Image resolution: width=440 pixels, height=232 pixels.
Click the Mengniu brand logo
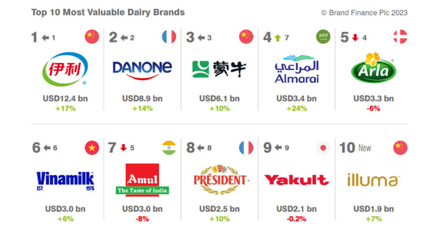coord(219,69)
